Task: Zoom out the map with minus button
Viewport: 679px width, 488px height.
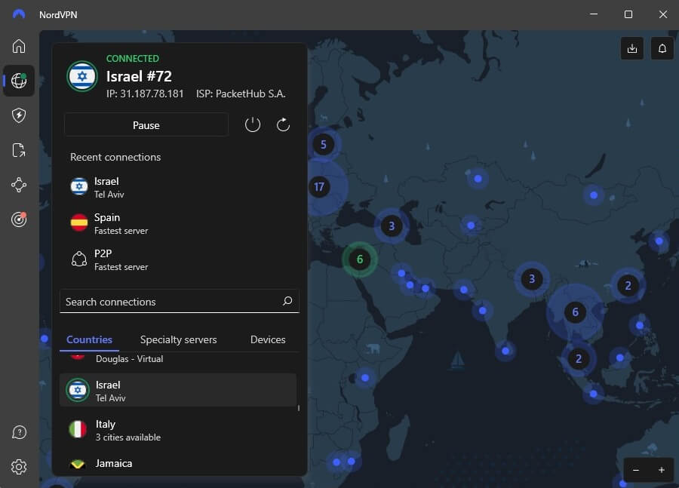Action: tap(636, 470)
